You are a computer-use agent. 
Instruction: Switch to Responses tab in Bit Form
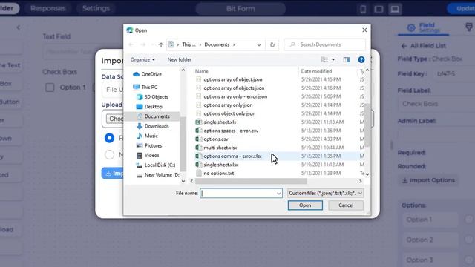[x=48, y=8]
